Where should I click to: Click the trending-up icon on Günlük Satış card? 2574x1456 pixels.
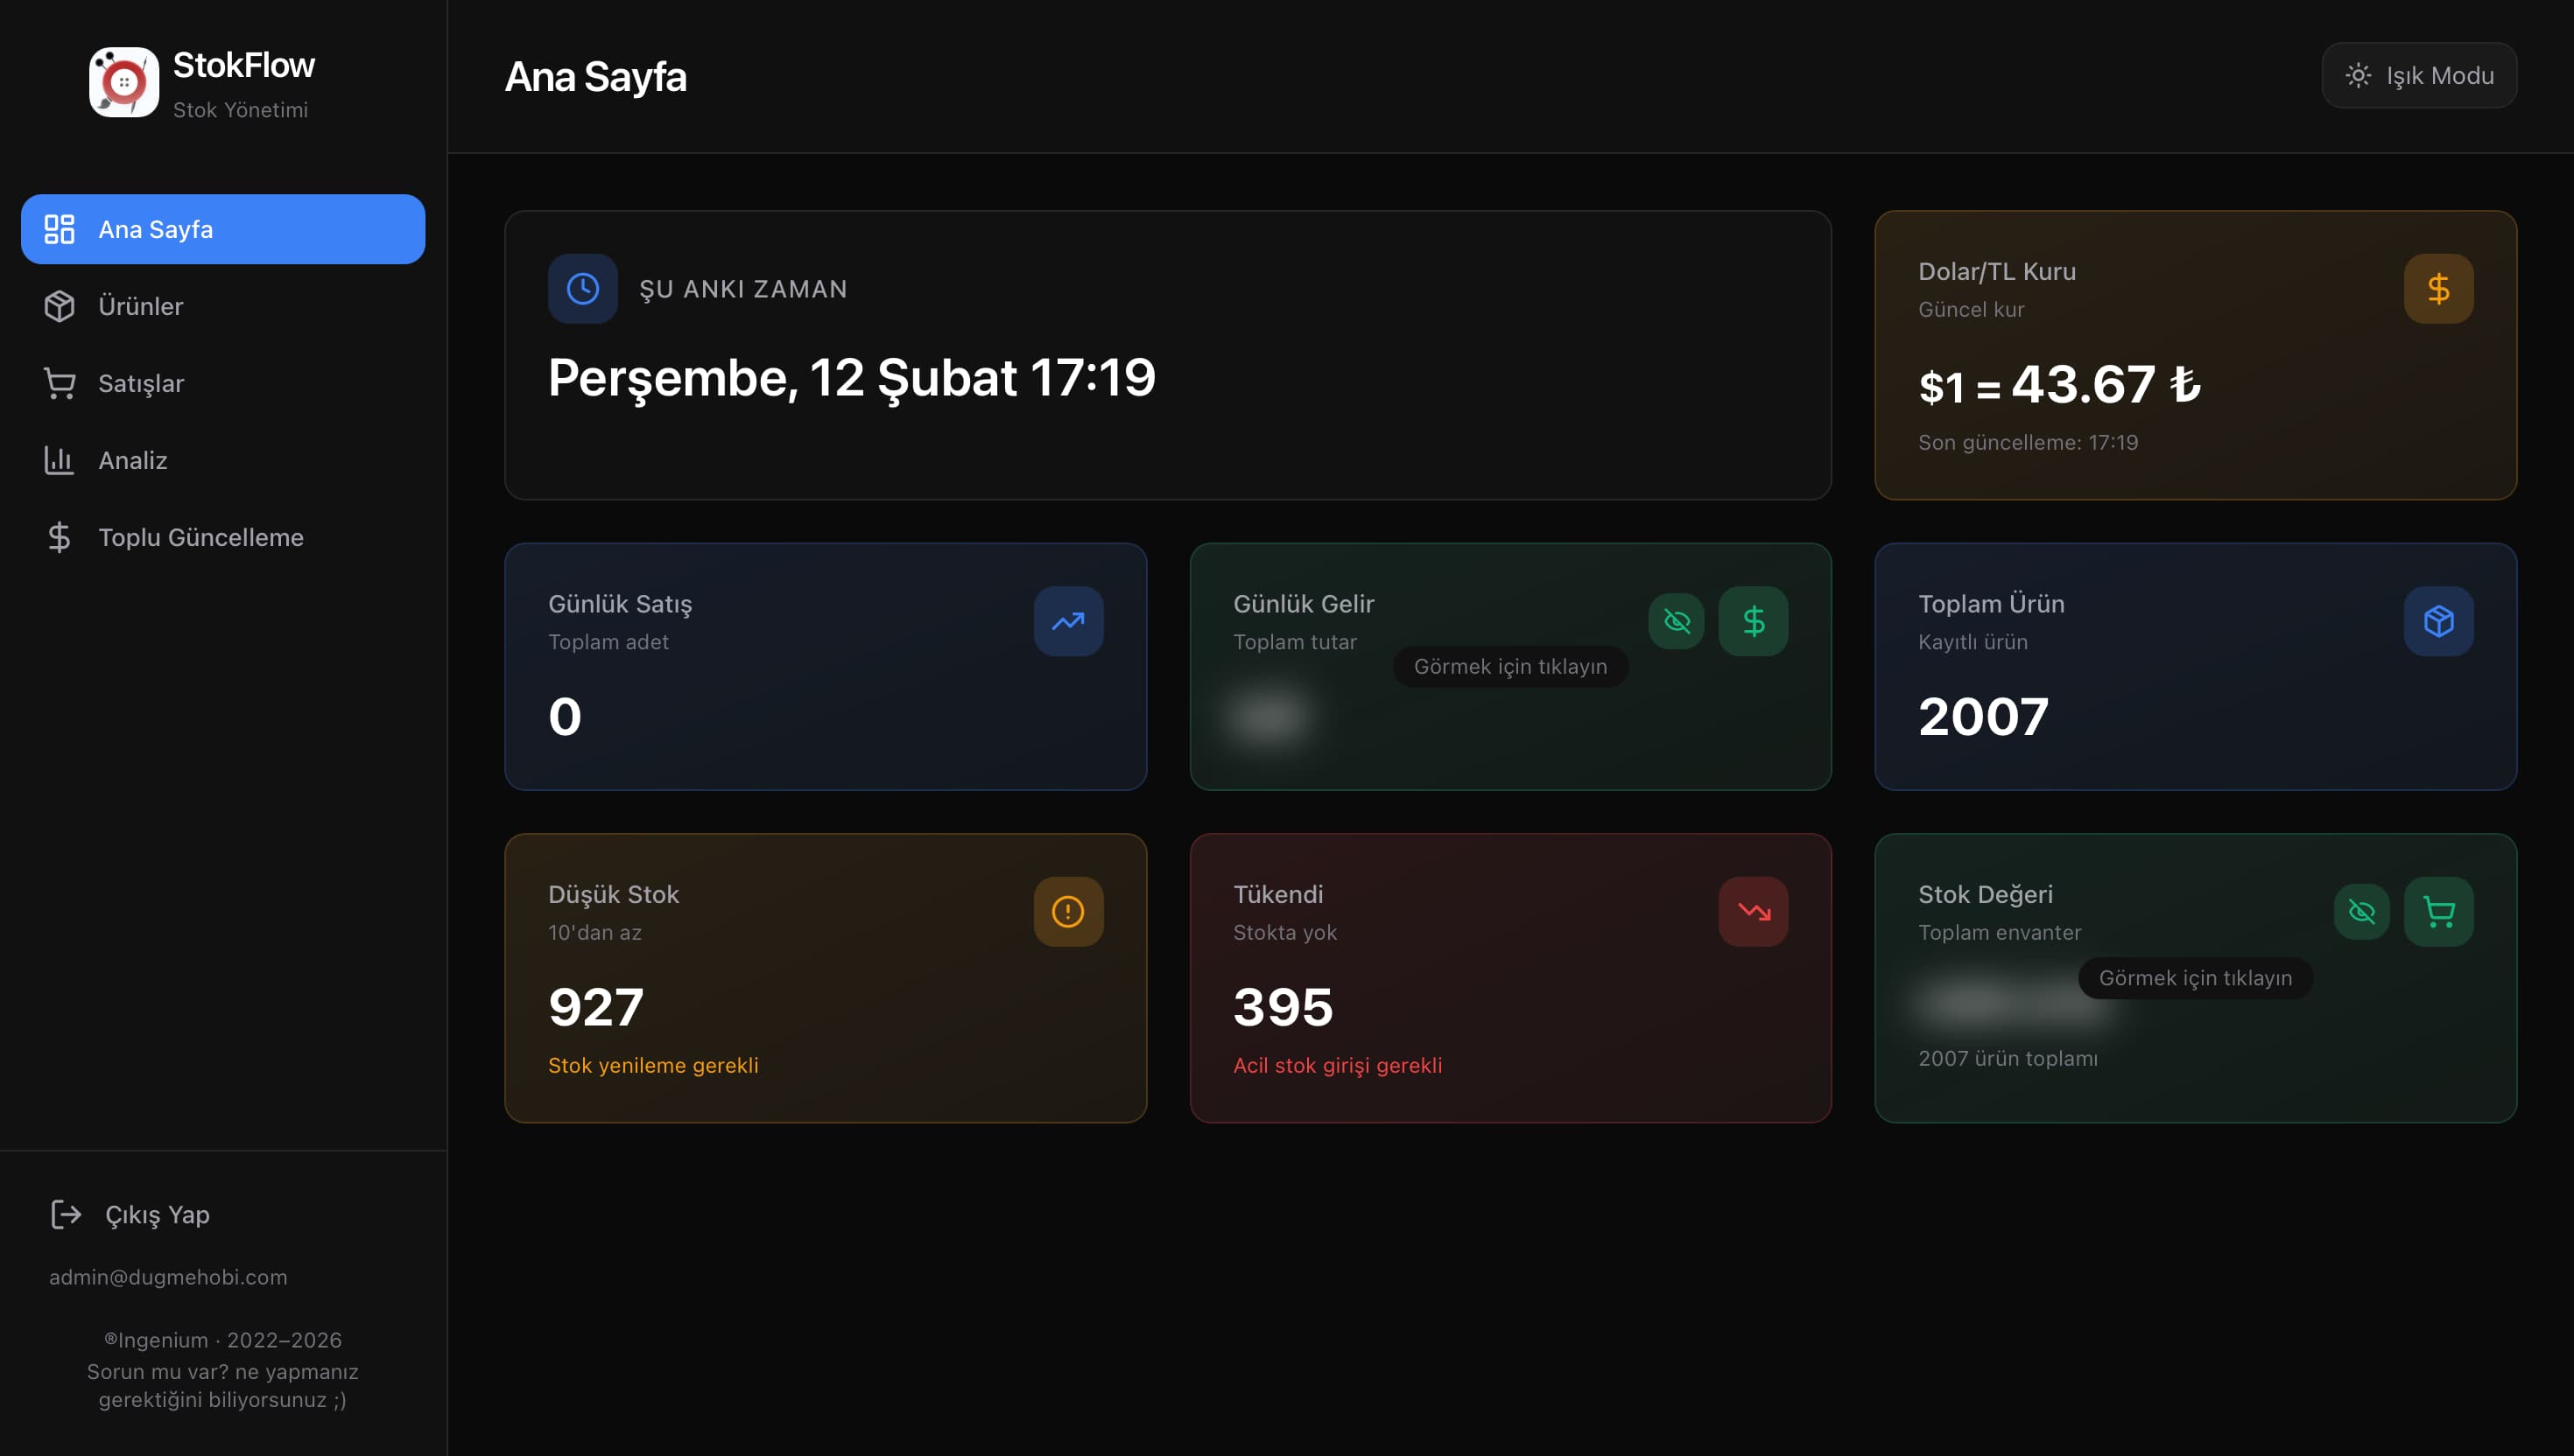click(1067, 621)
